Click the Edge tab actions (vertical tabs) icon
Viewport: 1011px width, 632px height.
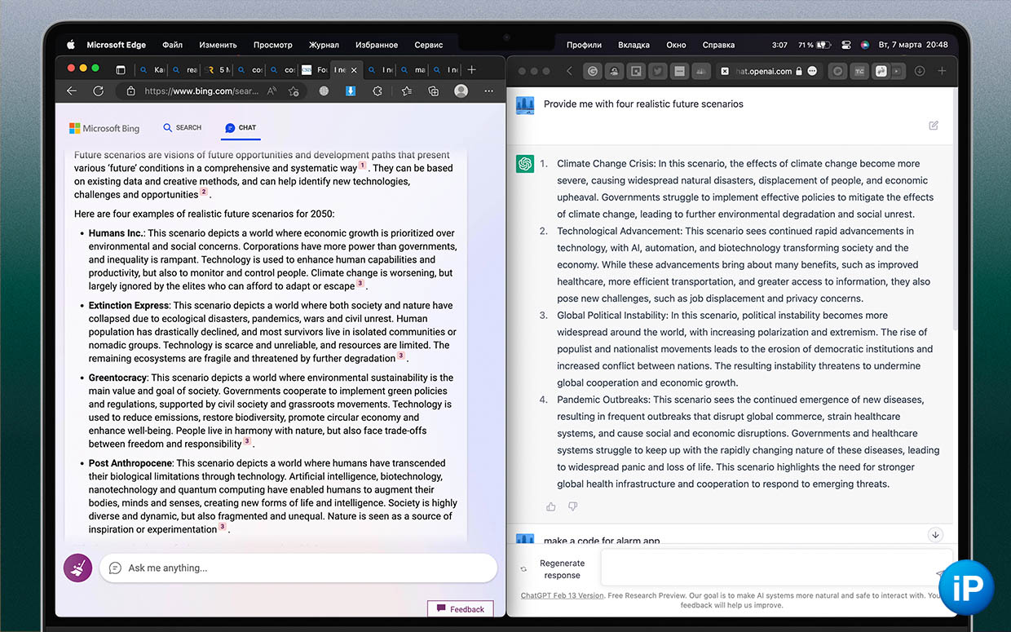[x=121, y=70]
